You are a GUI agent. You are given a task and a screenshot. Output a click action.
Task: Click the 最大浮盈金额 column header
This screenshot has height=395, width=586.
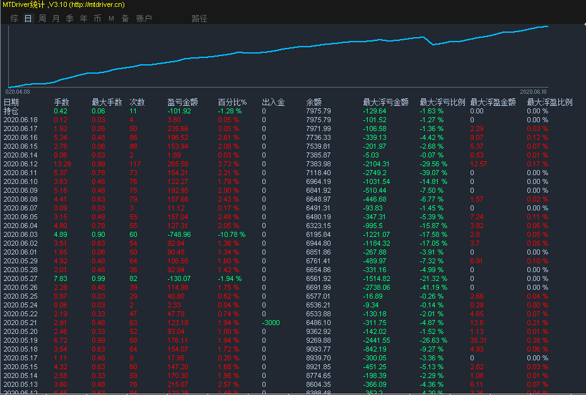click(x=493, y=102)
